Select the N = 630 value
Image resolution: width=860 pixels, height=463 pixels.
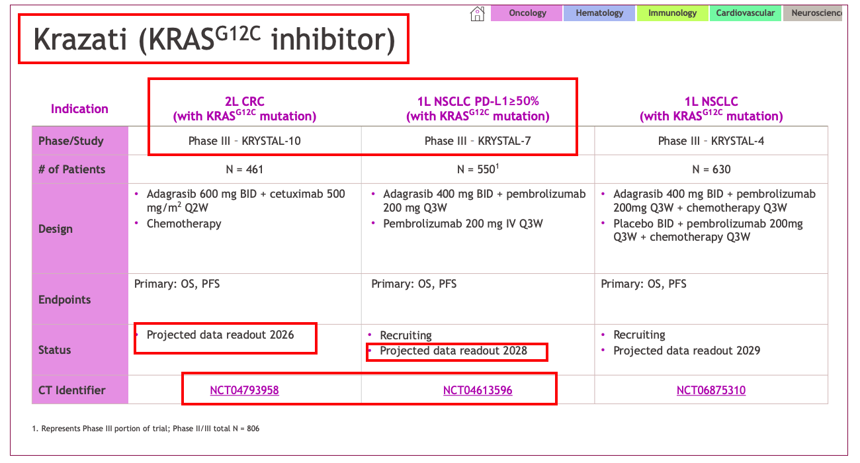pyautogui.click(x=711, y=169)
